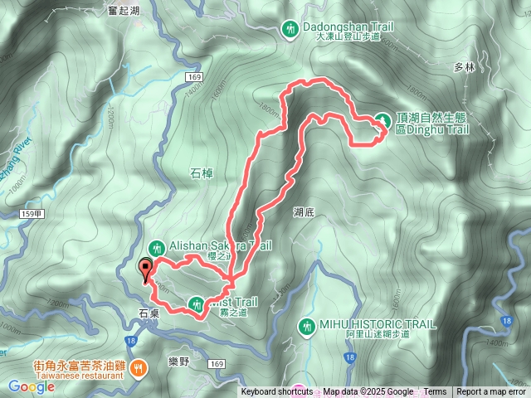
Task: Click Report a map error
Action: (x=490, y=392)
